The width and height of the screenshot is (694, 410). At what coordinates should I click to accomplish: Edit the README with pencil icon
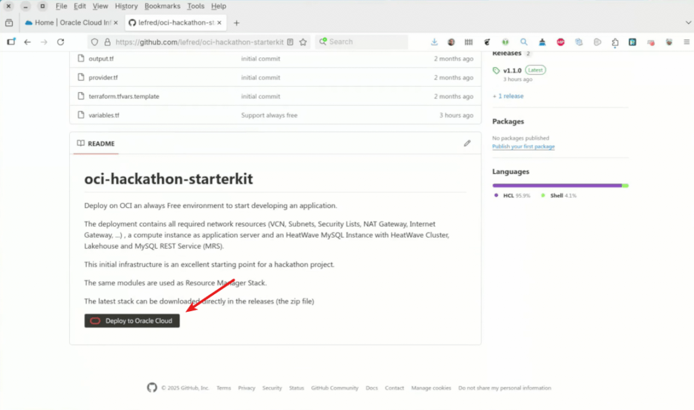(x=467, y=143)
